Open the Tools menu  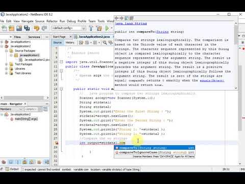[101, 21]
